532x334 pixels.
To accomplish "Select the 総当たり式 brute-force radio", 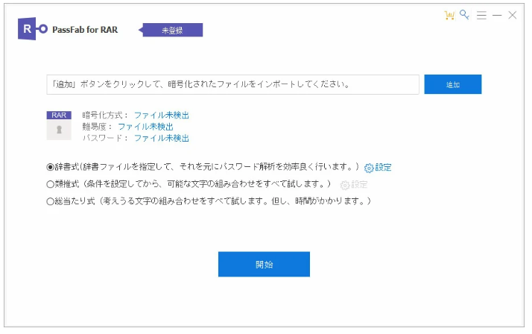I will (50, 201).
